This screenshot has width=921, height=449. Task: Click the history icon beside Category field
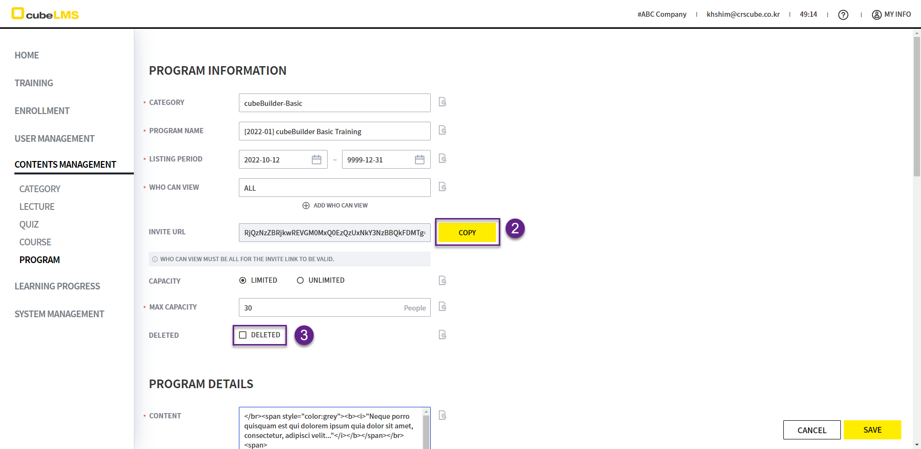442,102
